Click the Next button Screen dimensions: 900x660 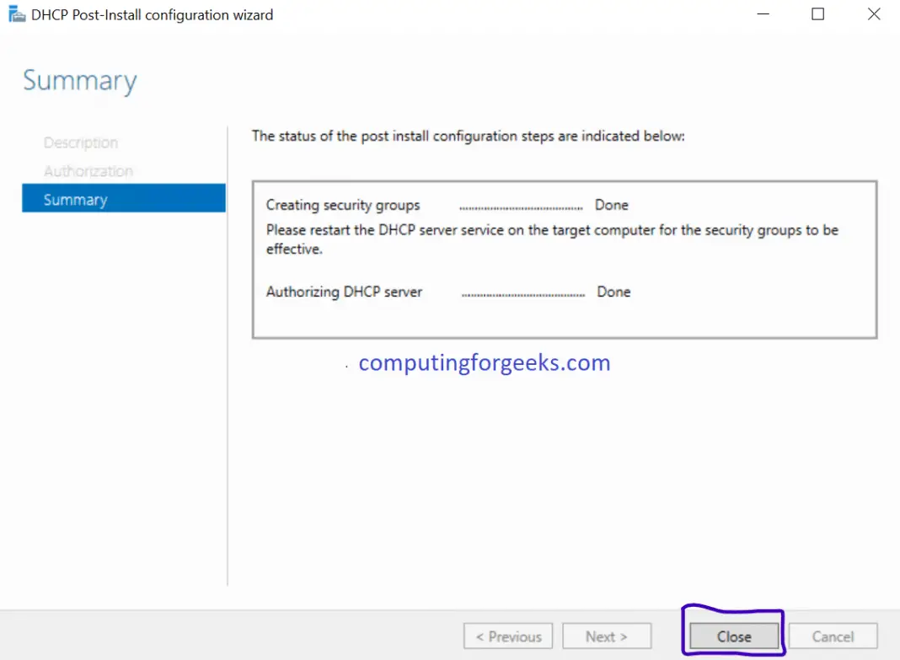[x=607, y=636]
